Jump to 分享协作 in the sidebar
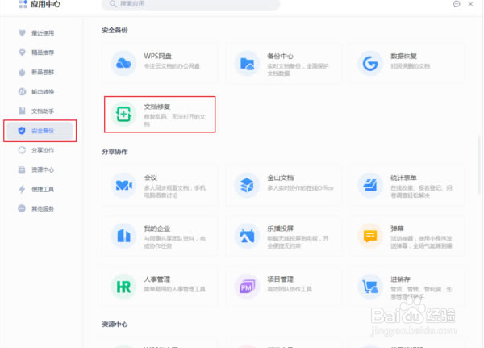484x348 pixels. coord(40,150)
